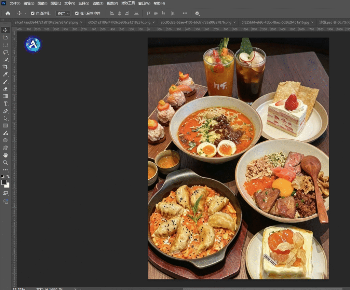Select the Ellipse tool
The width and height of the screenshot is (350, 290).
pyautogui.click(x=5, y=140)
